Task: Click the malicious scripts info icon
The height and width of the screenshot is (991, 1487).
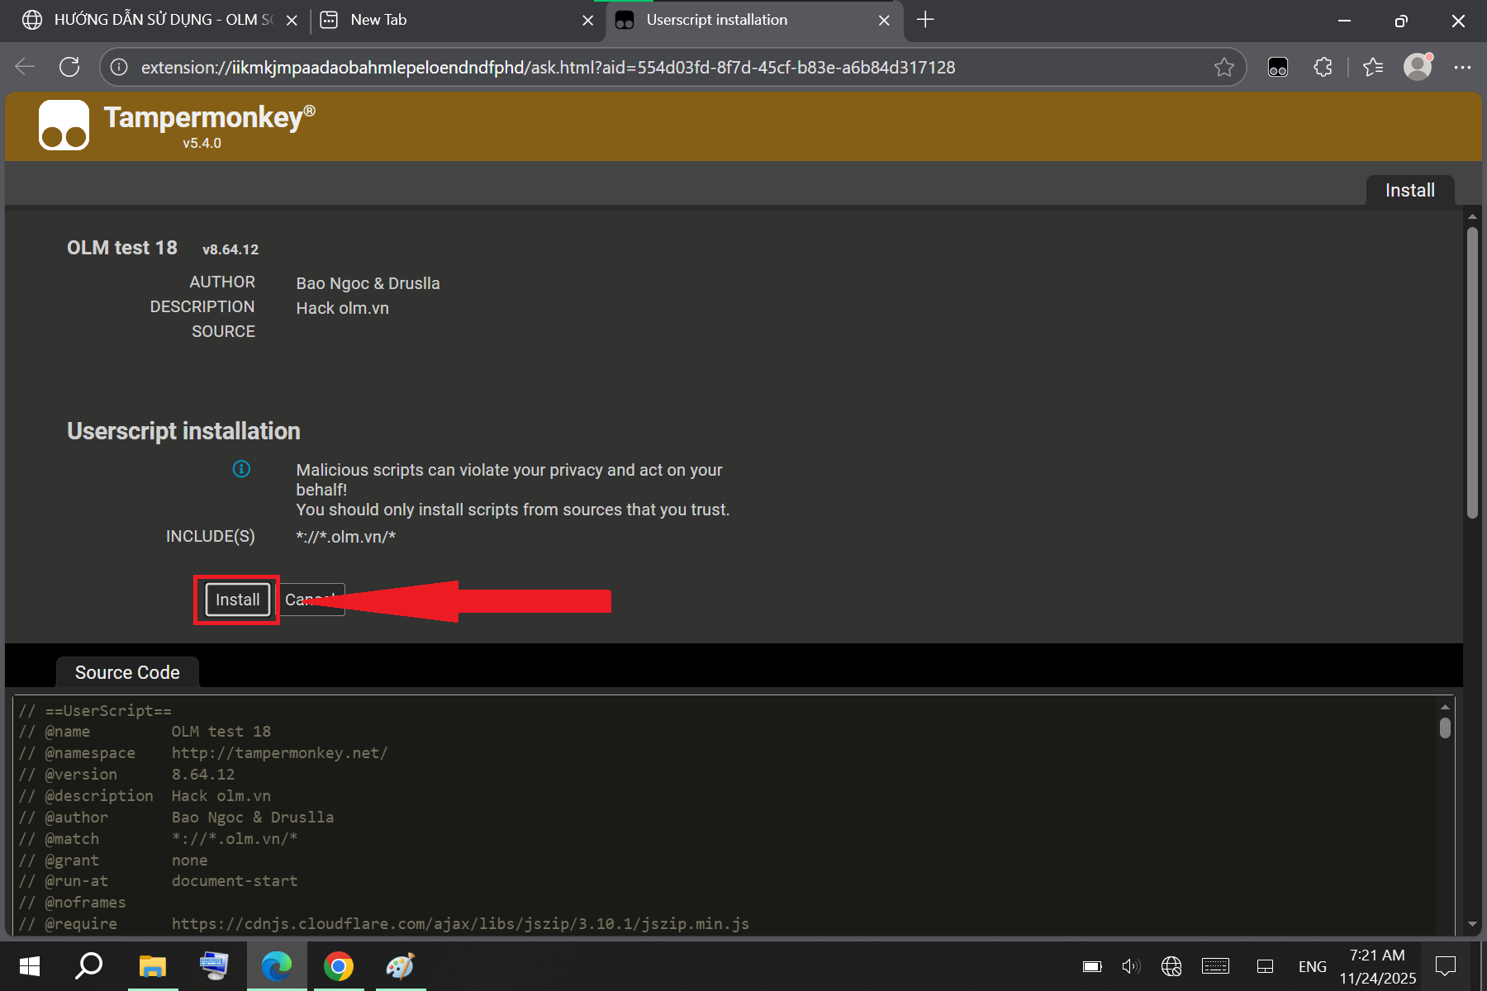Action: (241, 469)
